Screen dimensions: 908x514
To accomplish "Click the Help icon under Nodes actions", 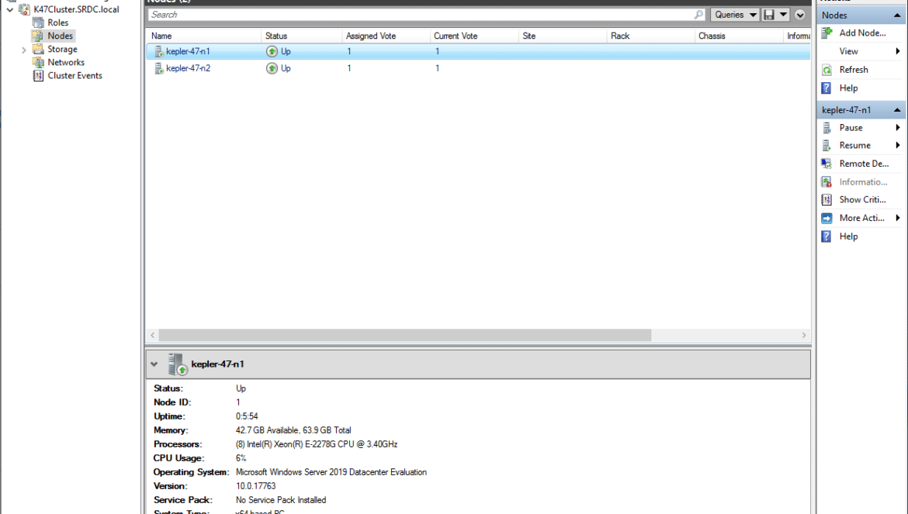I will pyautogui.click(x=827, y=88).
